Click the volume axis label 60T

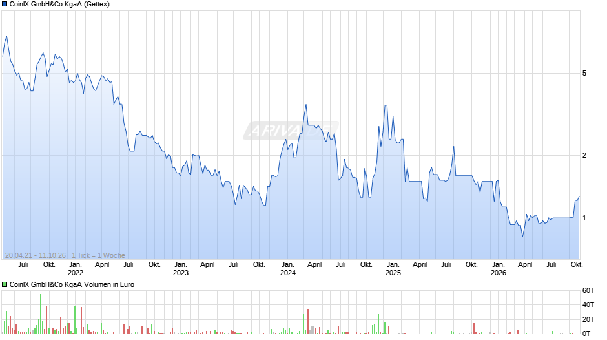point(588,290)
